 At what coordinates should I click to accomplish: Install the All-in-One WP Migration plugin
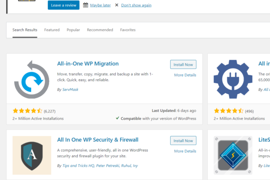pos(183,65)
